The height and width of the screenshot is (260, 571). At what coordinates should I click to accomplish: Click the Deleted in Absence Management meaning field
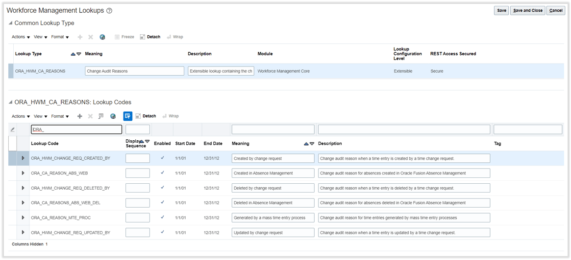tap(273, 203)
